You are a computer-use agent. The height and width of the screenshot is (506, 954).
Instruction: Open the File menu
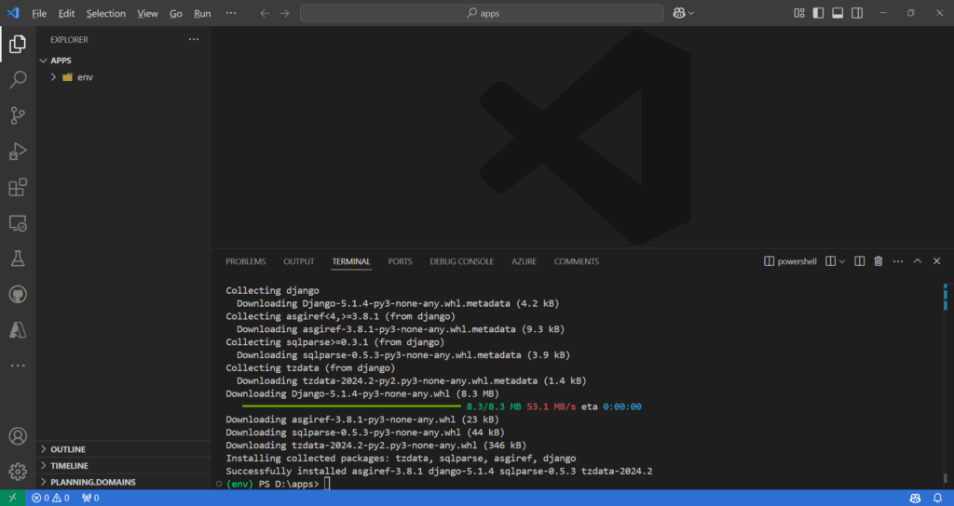point(39,13)
